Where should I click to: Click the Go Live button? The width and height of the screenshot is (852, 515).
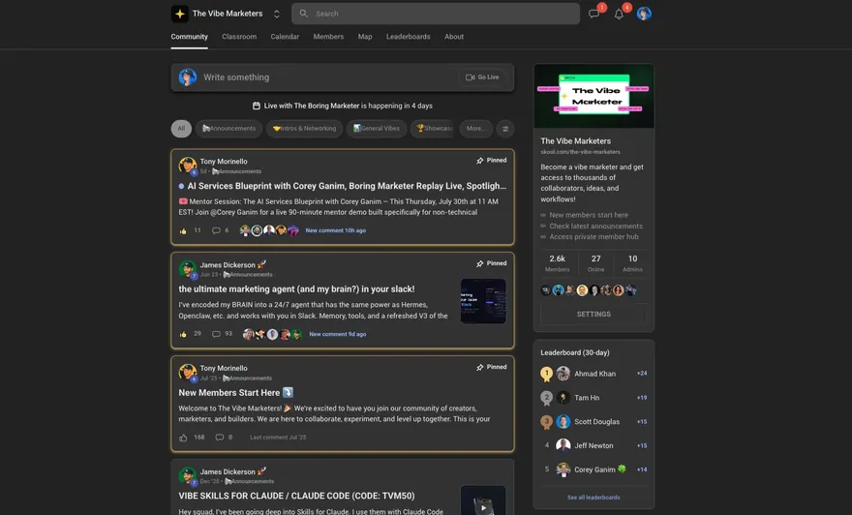(x=482, y=77)
